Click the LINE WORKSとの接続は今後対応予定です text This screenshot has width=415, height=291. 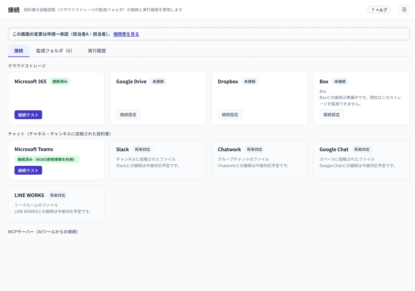pos(53,211)
